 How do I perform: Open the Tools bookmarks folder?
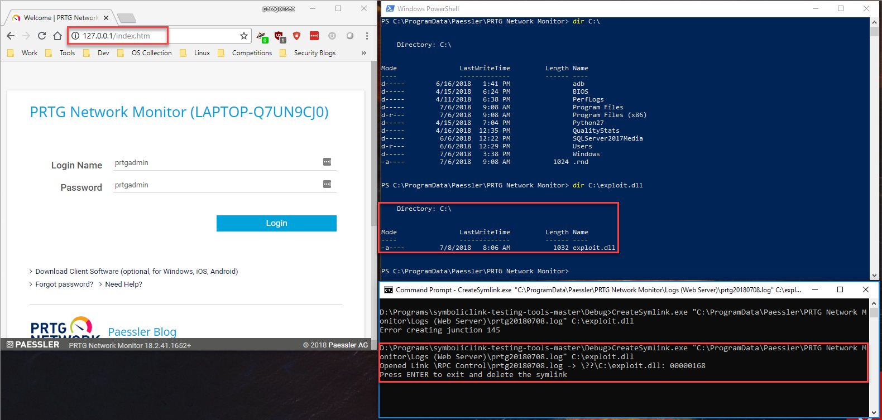click(61, 53)
